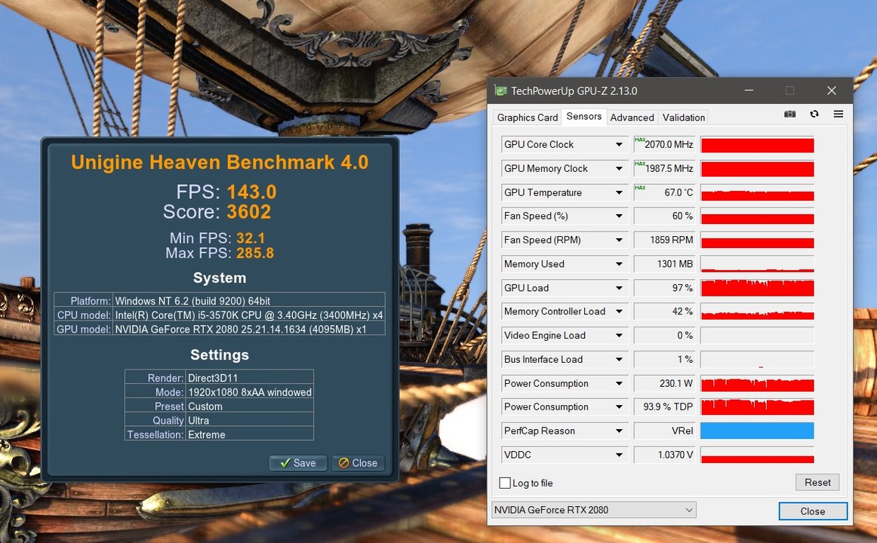
Task: Click the Memory Controller Load graph
Action: 757,311
